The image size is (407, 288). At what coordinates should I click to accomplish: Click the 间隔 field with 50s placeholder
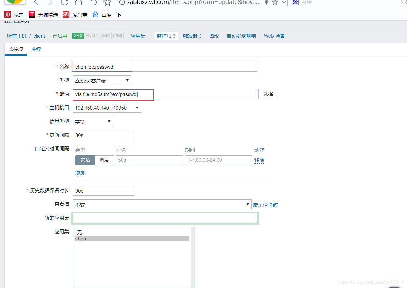pyautogui.click(x=149, y=160)
